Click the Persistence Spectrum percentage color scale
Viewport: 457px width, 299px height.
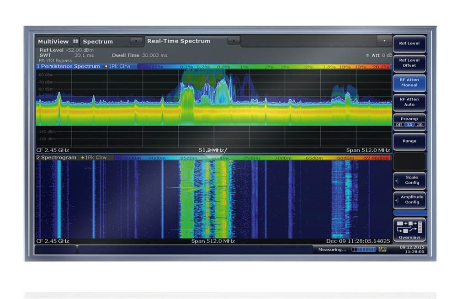(x=264, y=67)
